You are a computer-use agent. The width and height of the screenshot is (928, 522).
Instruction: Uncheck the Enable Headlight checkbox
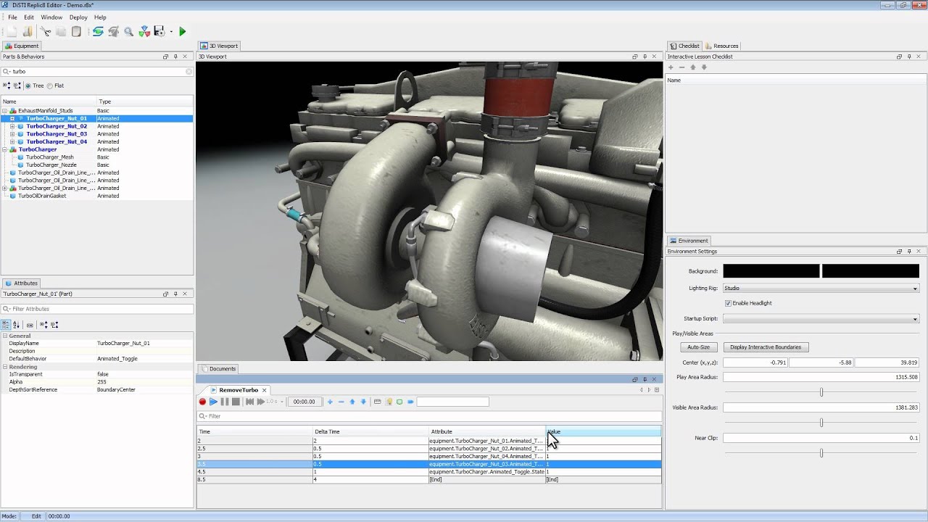728,303
